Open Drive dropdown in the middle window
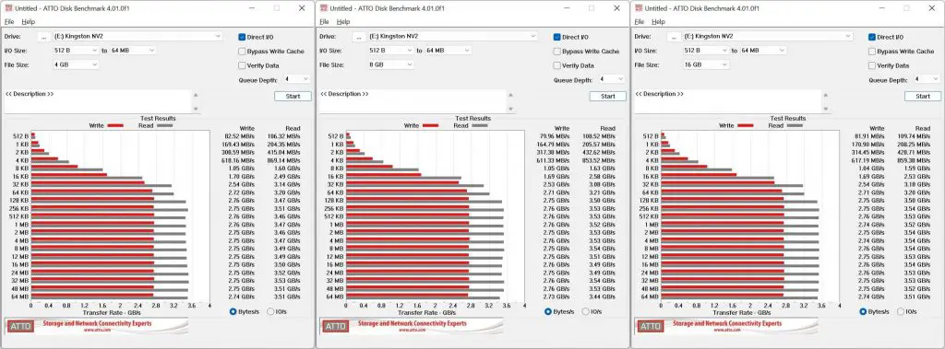 (x=452, y=37)
